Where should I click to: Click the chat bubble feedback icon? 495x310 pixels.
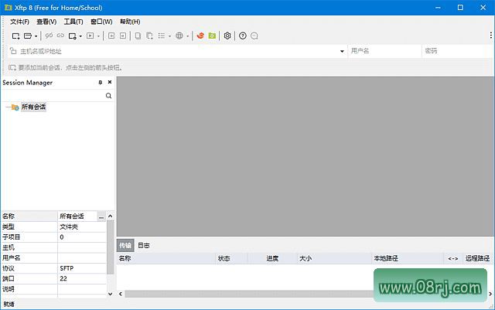pos(254,36)
